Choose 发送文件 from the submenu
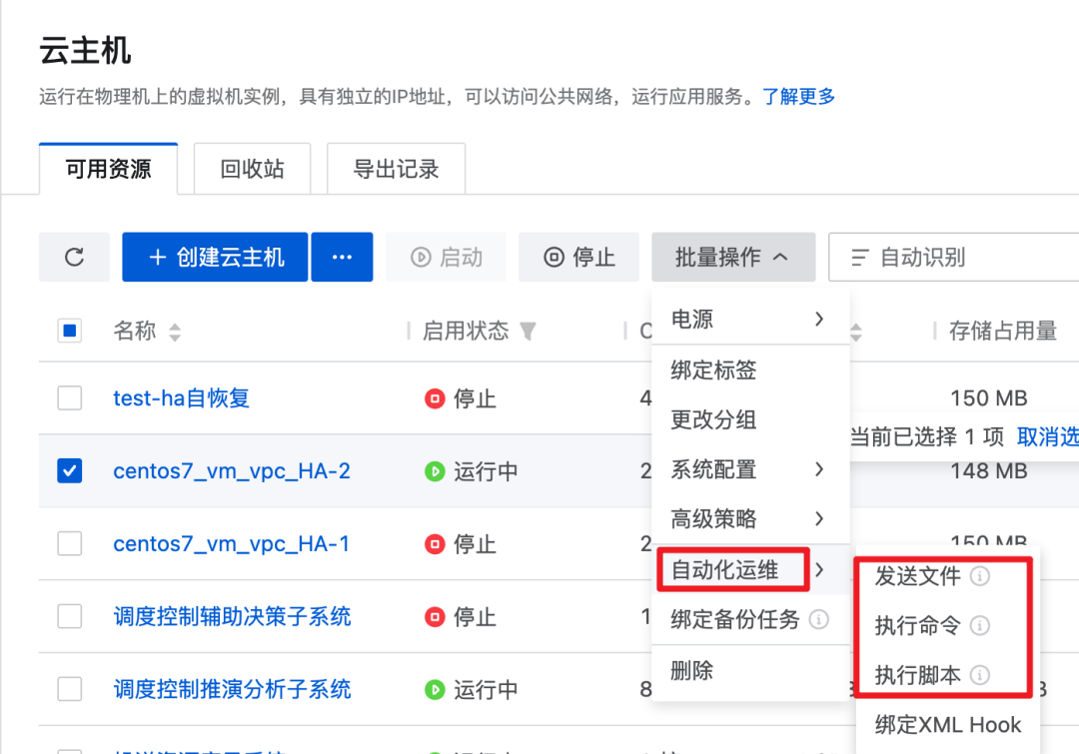Screen dimensions: 1079x754 pos(917,576)
